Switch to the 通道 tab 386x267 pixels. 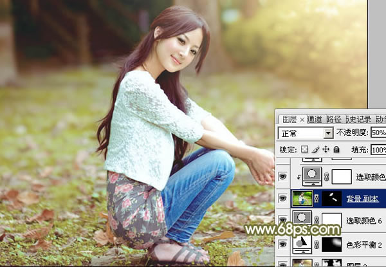coord(315,120)
